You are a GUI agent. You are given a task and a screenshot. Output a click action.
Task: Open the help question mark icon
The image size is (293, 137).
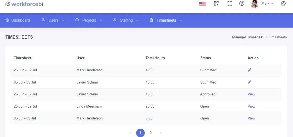pyautogui.click(x=242, y=3)
